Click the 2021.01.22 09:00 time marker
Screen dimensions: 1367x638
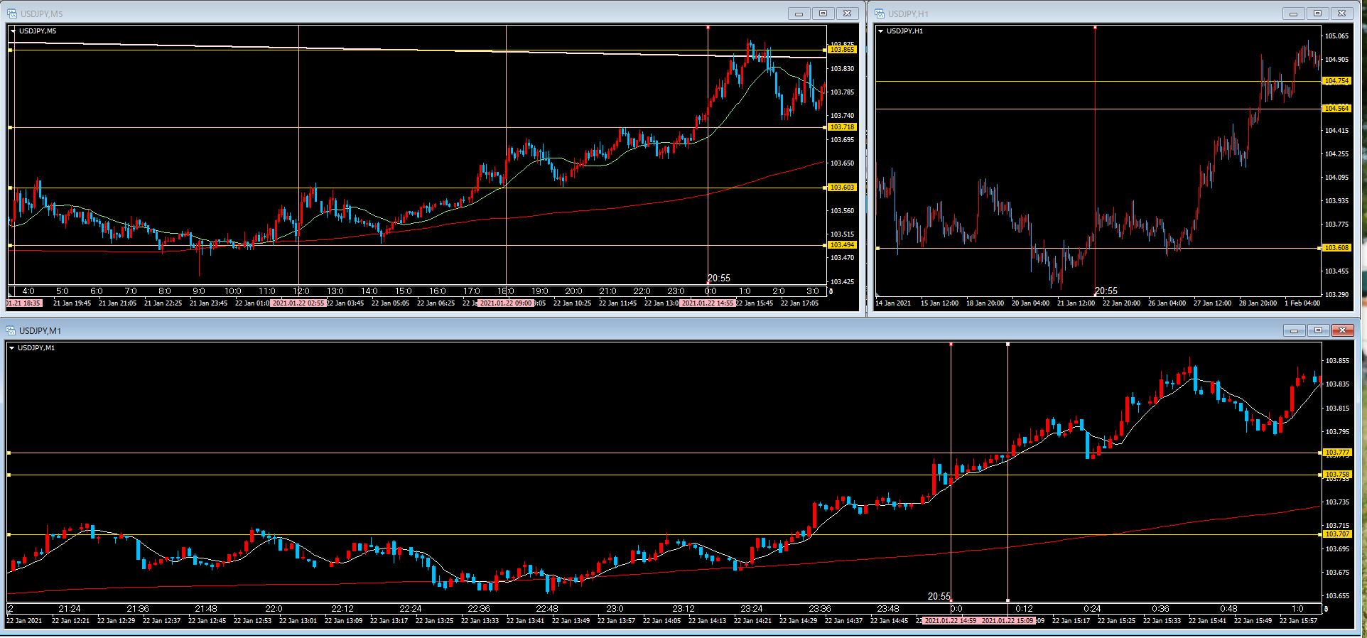505,303
